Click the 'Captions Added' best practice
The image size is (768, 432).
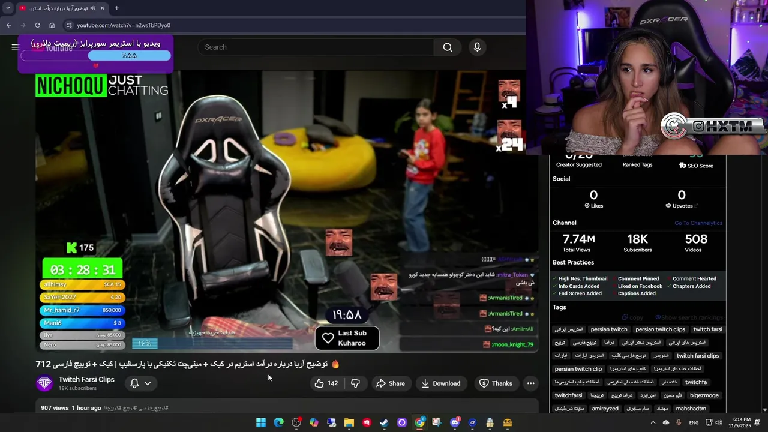(x=637, y=293)
